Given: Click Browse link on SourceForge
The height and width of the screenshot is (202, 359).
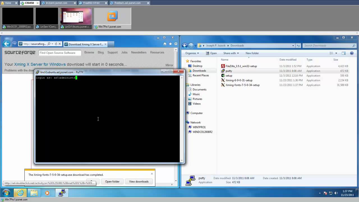Looking at the screenshot, I should click(89, 52).
